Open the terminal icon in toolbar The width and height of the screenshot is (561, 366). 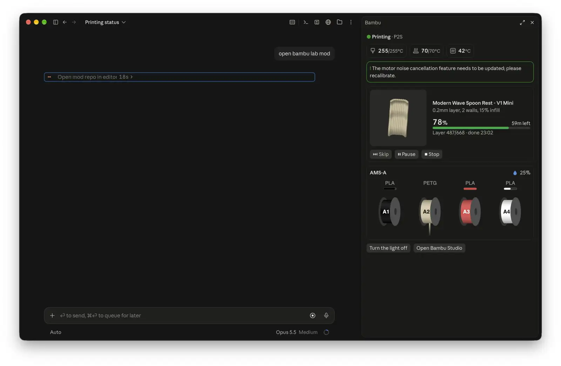pos(306,22)
